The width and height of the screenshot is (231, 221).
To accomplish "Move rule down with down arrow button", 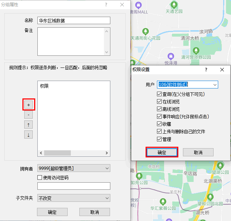I will point(28,135).
